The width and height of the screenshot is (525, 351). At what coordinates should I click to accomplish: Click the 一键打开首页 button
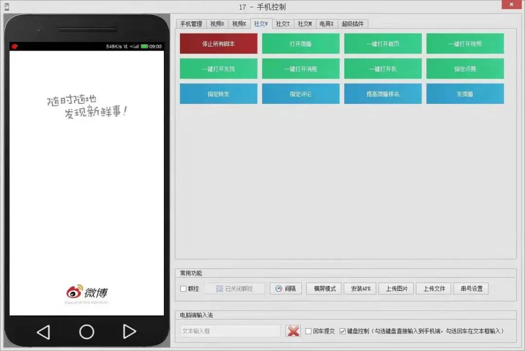(383, 44)
